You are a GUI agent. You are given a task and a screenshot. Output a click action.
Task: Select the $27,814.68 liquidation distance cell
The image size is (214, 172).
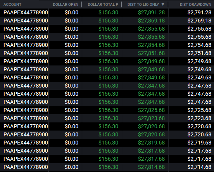coord(151,167)
